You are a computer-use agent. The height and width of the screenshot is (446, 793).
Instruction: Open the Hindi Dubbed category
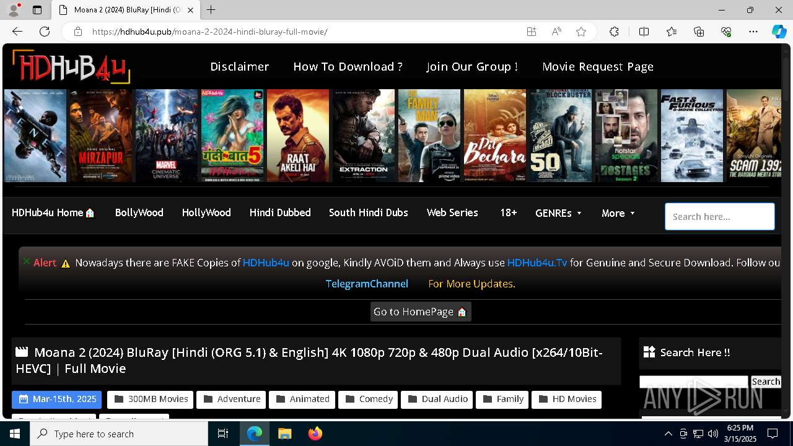pos(280,212)
